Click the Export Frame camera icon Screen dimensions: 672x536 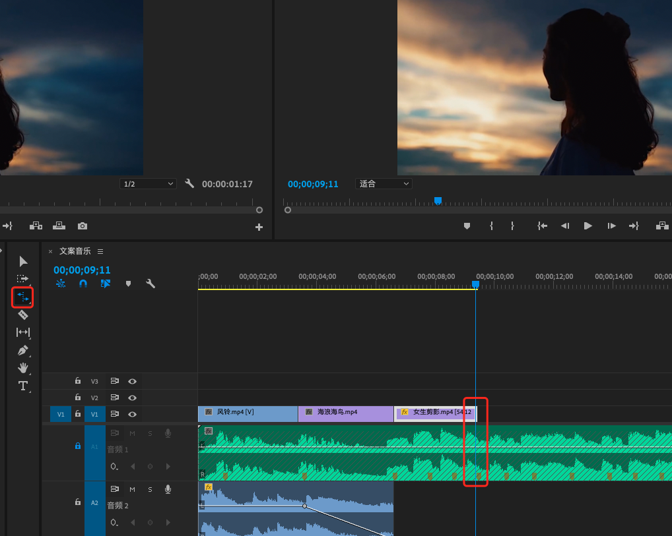[83, 226]
